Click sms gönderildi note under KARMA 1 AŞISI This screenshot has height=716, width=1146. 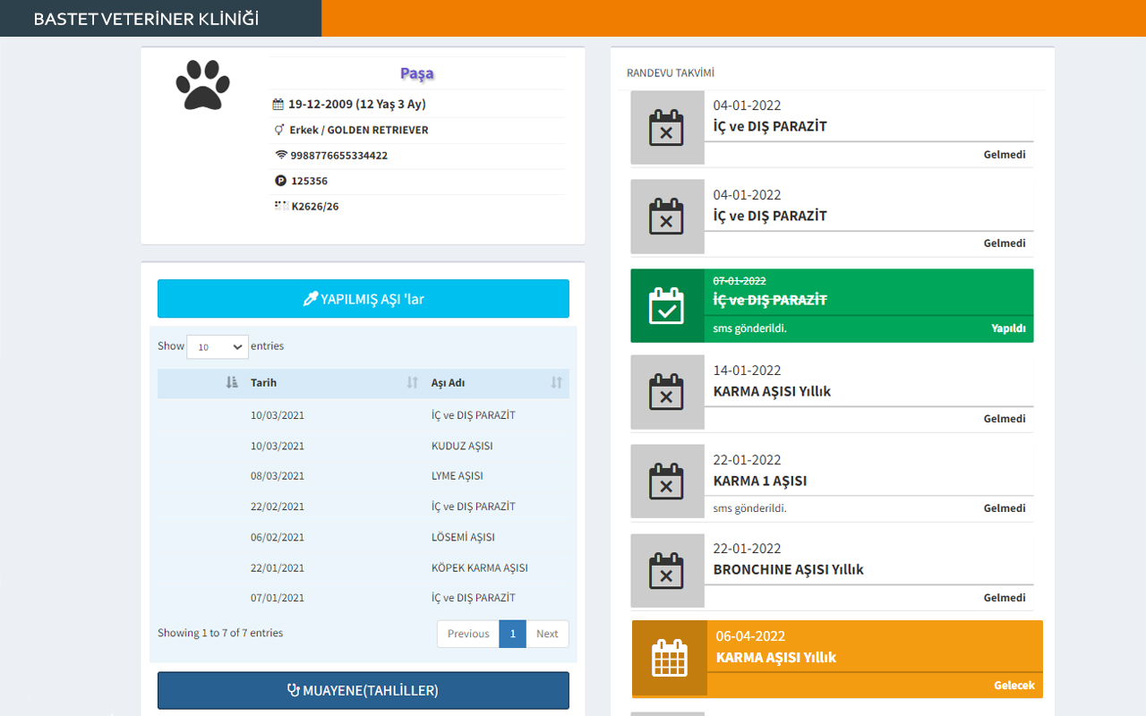tap(750, 508)
